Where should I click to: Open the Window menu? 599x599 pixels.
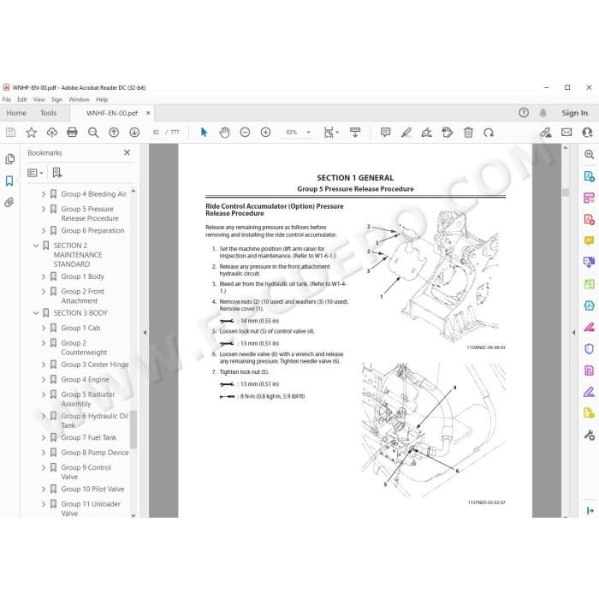click(x=79, y=99)
